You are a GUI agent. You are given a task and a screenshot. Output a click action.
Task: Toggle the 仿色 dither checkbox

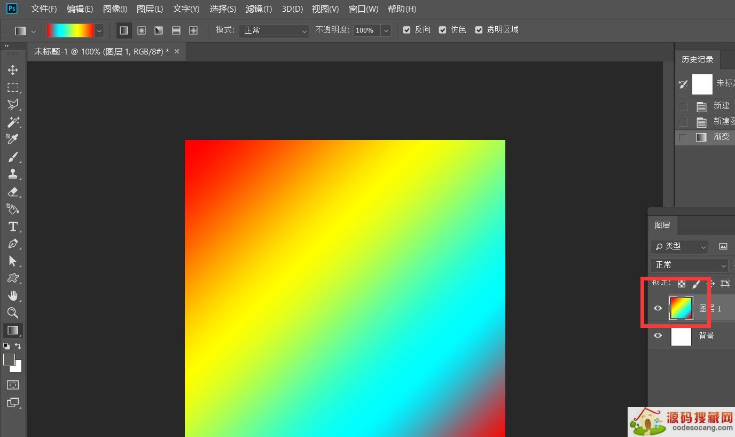point(442,30)
